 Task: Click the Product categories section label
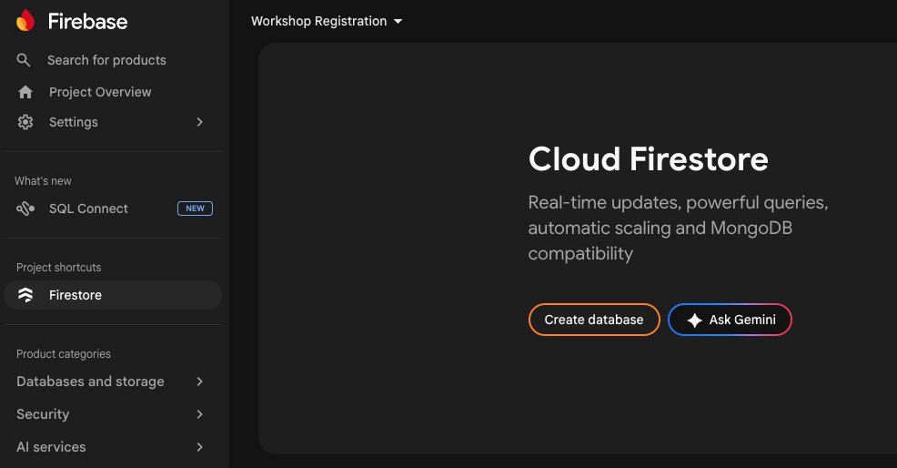[64, 354]
